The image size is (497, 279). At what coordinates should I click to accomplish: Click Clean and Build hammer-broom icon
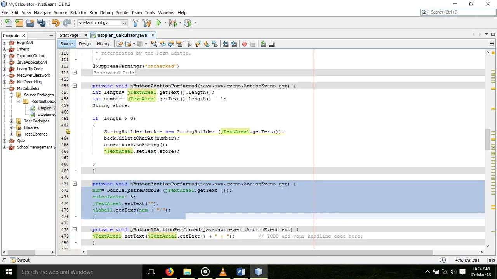point(146,23)
